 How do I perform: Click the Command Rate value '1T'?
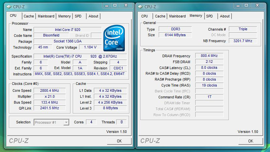tap(209, 97)
